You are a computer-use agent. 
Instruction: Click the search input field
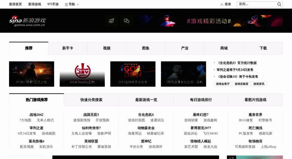(x=262, y=4)
